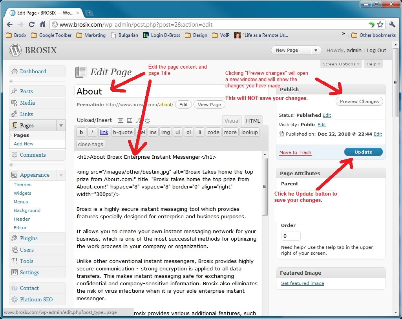
Task: Switch to the HTML editor tab
Action: point(253,121)
